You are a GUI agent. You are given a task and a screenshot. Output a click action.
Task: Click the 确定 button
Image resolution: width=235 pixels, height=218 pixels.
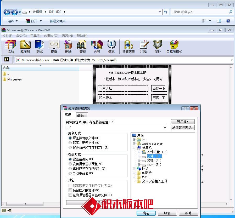[x=146, y=213]
